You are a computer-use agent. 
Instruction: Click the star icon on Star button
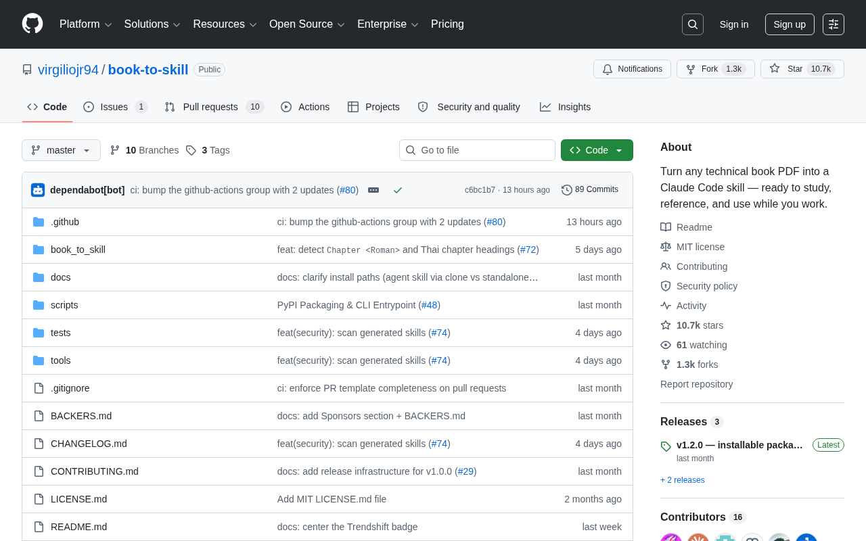[x=775, y=68]
